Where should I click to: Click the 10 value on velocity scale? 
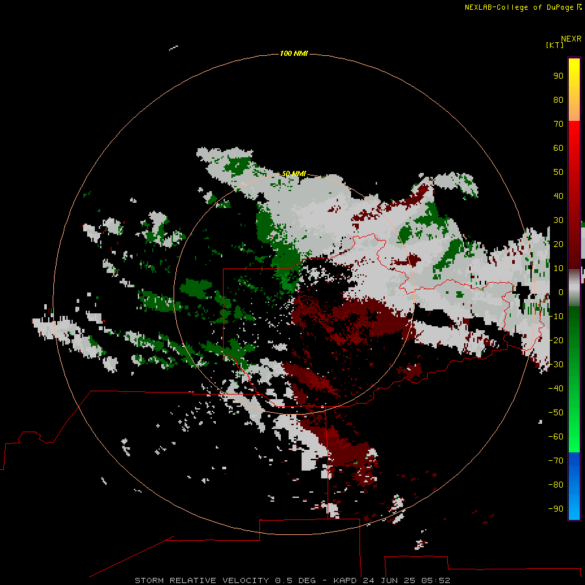558,268
